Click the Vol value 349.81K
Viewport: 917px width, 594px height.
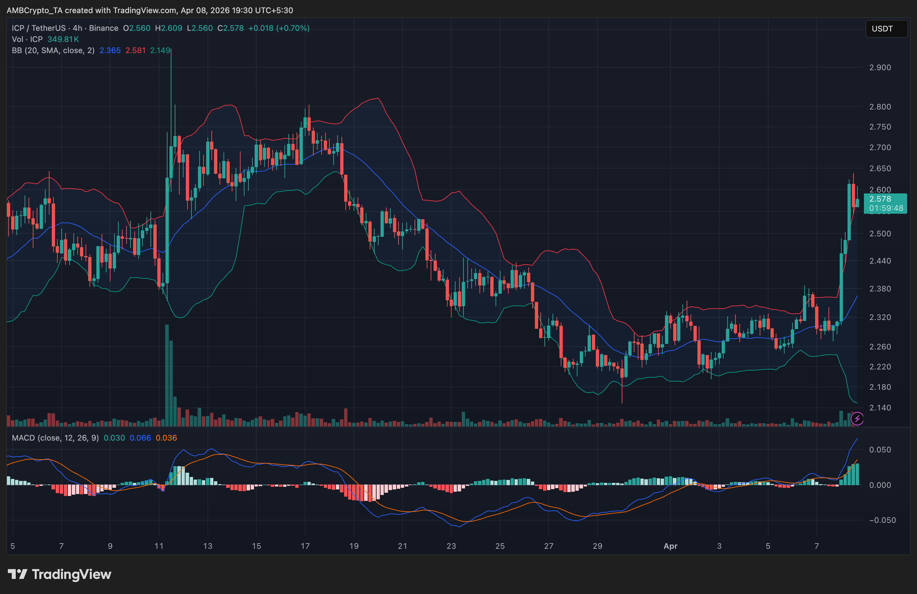pyautogui.click(x=63, y=39)
